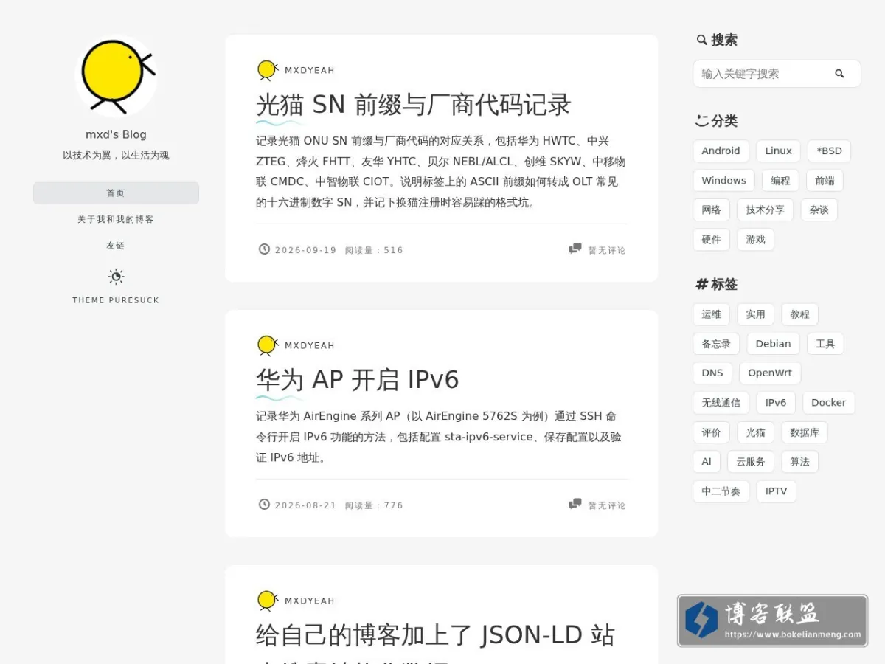
Task: Filter by the Debian tag
Action: click(x=773, y=344)
